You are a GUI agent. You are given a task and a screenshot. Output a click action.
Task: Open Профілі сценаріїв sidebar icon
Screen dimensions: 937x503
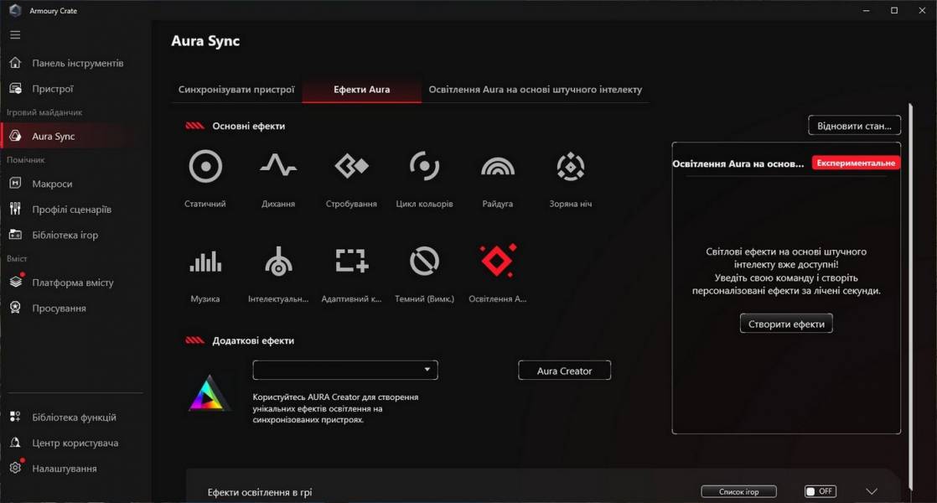point(16,209)
